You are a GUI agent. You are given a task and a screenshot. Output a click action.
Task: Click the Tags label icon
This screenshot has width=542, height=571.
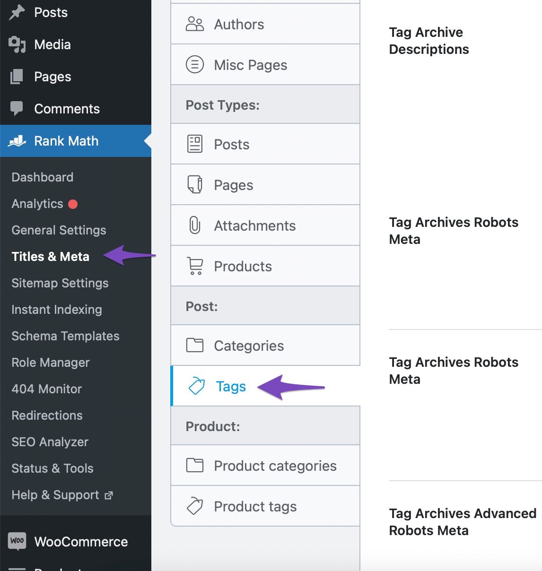point(197,386)
